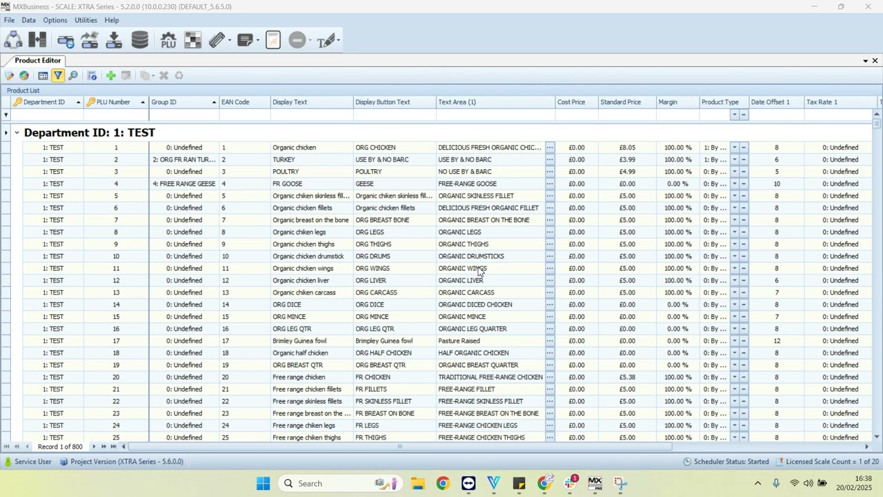The height and width of the screenshot is (497, 883).
Task: Select the Product Editor tab
Action: click(37, 61)
